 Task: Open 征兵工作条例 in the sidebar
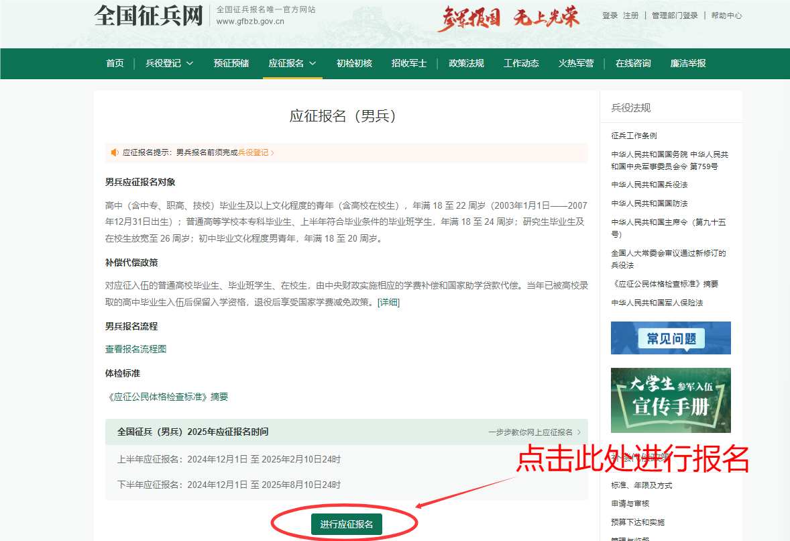[634, 136]
